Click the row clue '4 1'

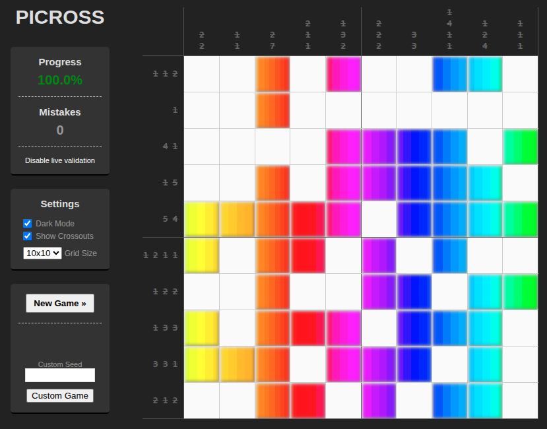(x=170, y=147)
